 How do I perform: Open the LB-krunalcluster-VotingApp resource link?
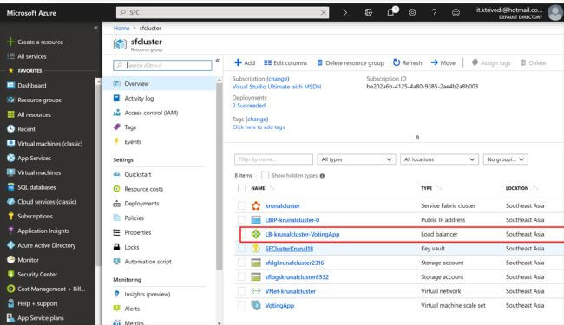pyautogui.click(x=302, y=234)
